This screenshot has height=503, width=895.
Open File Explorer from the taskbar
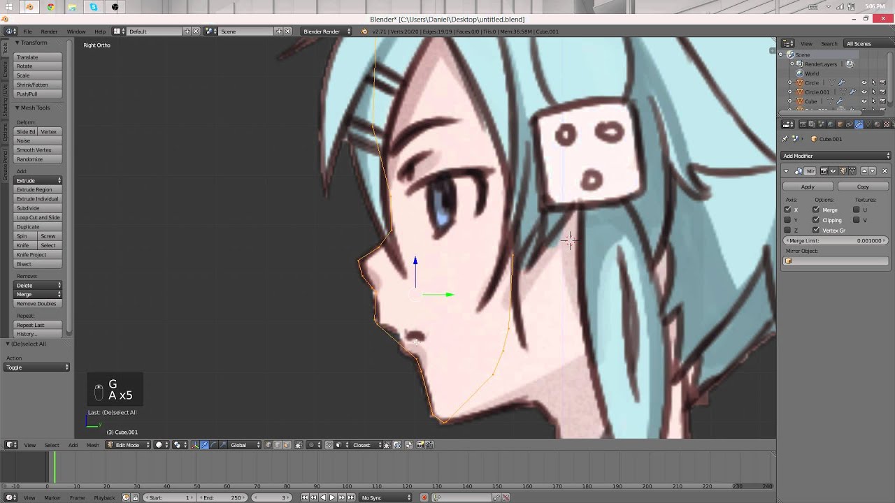(x=72, y=7)
